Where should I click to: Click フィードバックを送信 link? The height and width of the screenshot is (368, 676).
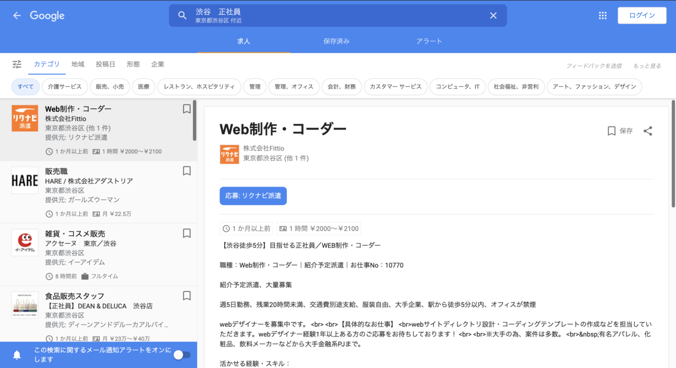click(x=594, y=66)
